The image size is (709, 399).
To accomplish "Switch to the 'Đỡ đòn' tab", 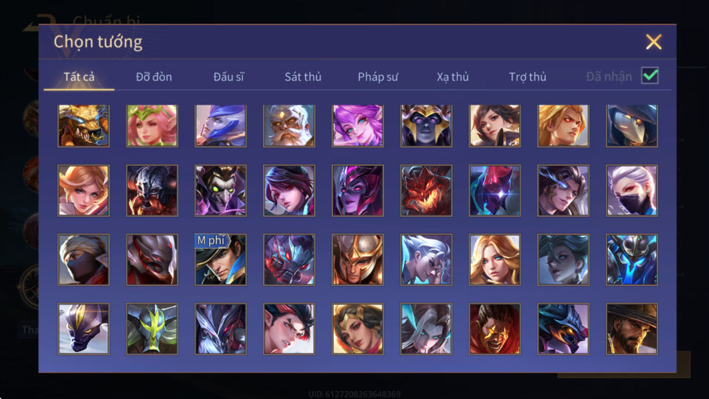I will tap(154, 77).
